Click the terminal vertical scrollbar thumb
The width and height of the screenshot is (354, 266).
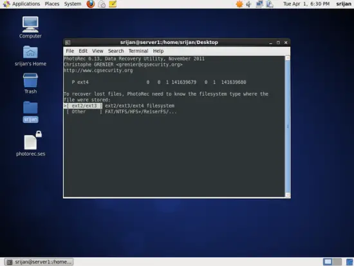point(288,126)
